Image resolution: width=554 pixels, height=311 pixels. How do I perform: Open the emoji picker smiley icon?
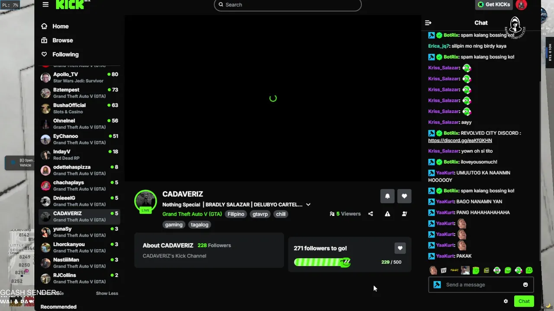point(525,285)
